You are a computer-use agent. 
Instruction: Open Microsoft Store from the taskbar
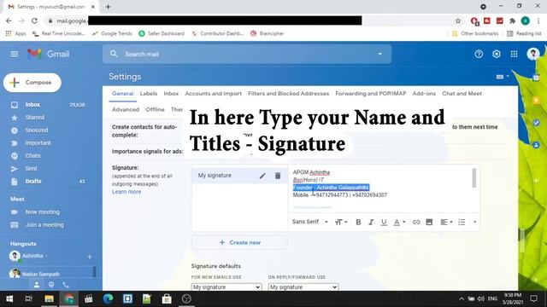click(x=167, y=298)
